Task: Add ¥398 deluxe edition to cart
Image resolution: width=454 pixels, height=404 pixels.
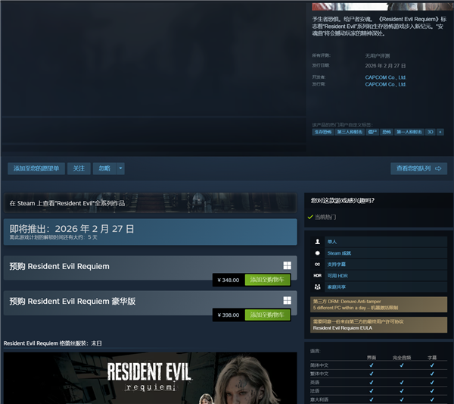Action: pyautogui.click(x=267, y=315)
